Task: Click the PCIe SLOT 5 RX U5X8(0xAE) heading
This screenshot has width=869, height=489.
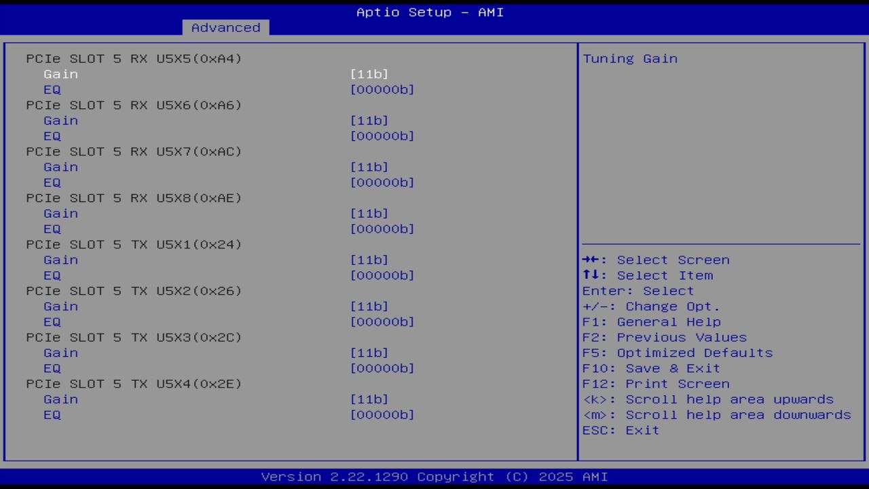Action: (x=134, y=198)
